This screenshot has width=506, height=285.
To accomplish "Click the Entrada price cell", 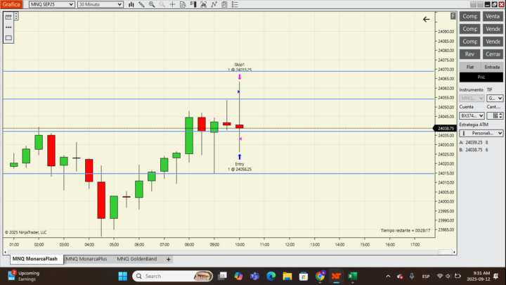I will (x=492, y=67).
